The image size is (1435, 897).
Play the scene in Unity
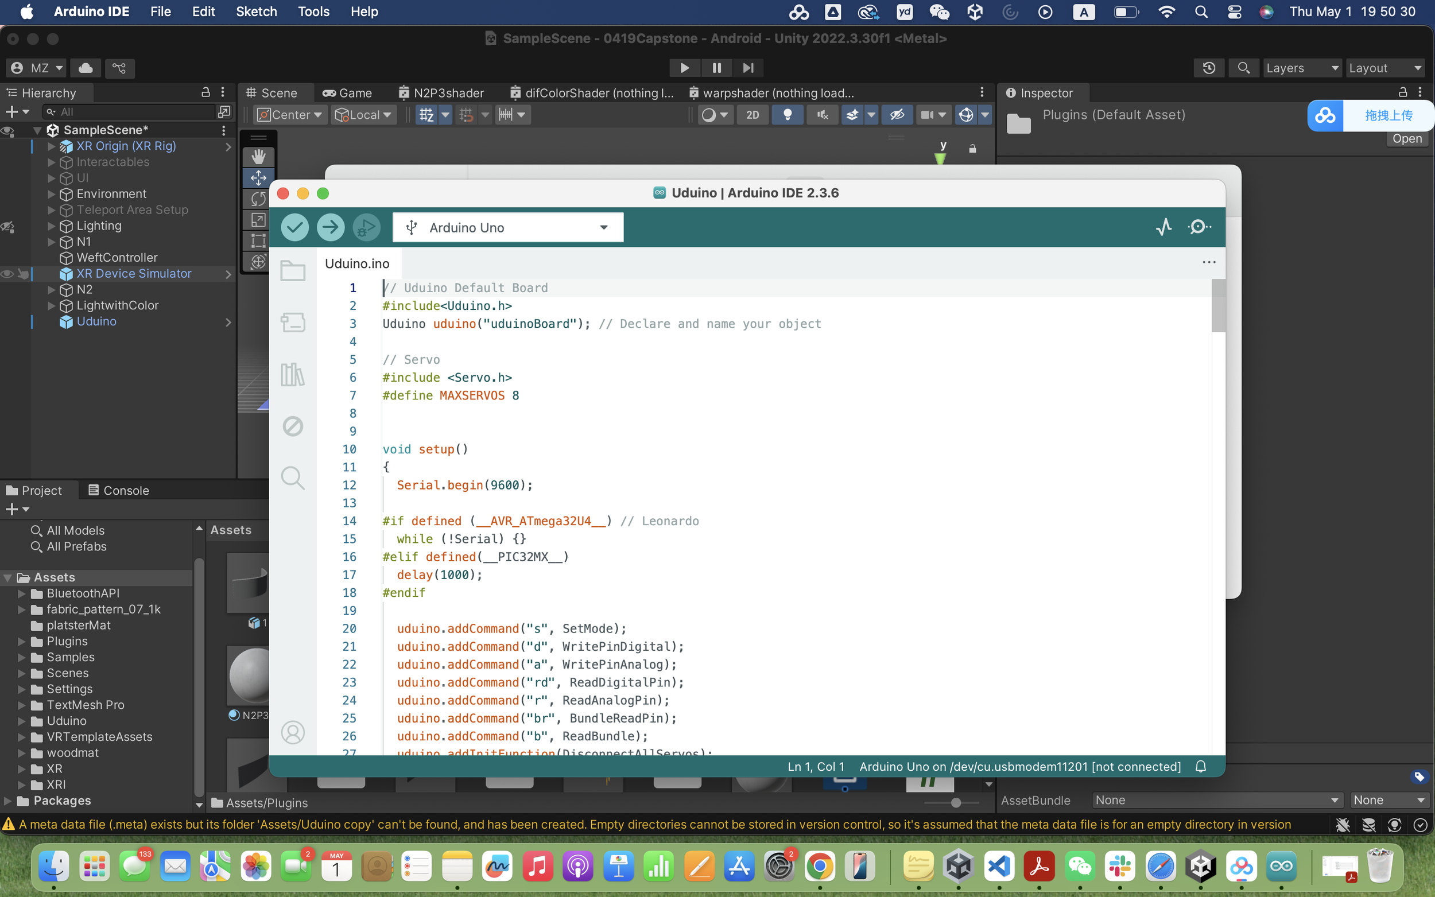click(684, 68)
